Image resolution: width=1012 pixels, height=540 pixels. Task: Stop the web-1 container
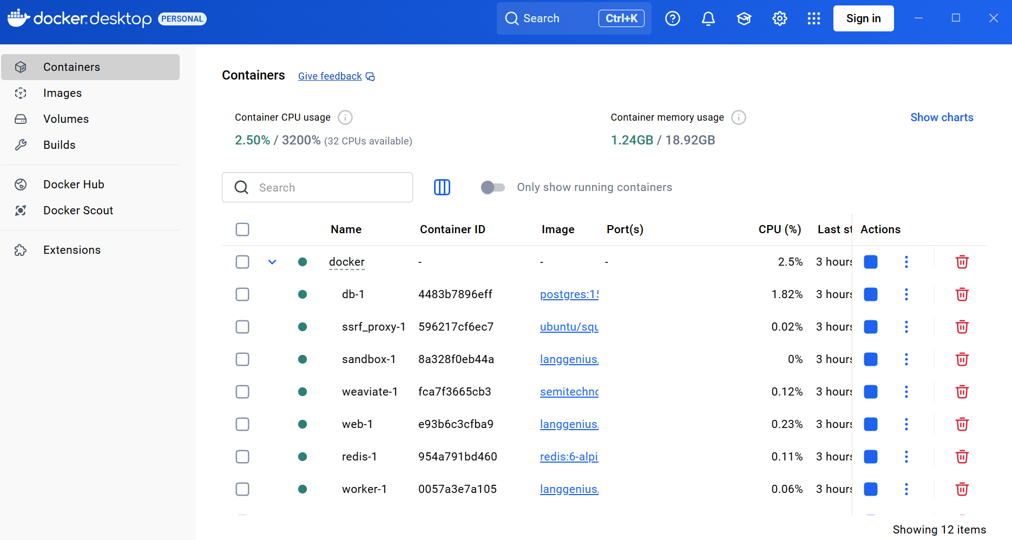pyautogui.click(x=871, y=424)
